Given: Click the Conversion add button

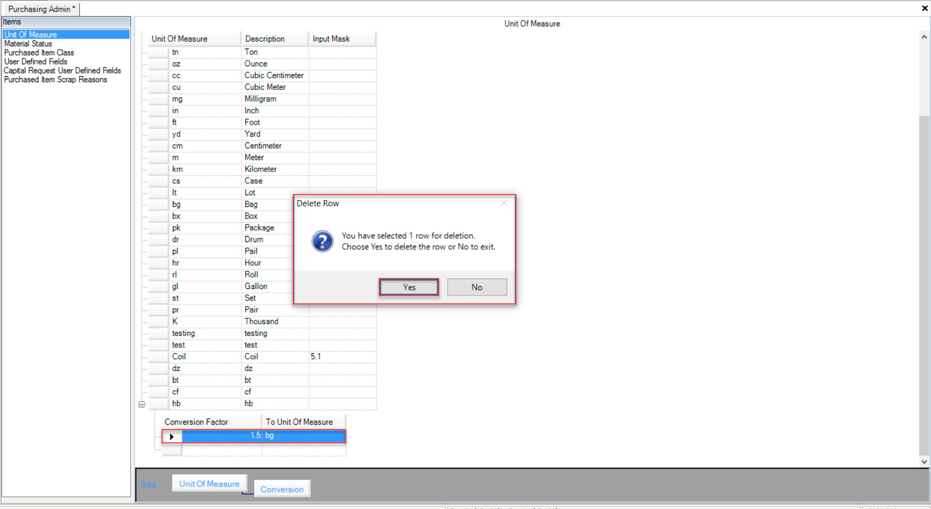Looking at the screenshot, I should [x=282, y=489].
